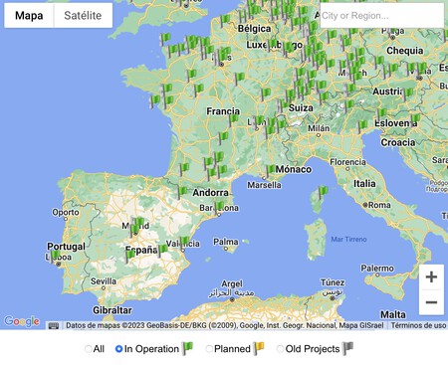Switch to Satélite view tab
Image resolution: width=448 pixels, height=365 pixels.
(83, 15)
